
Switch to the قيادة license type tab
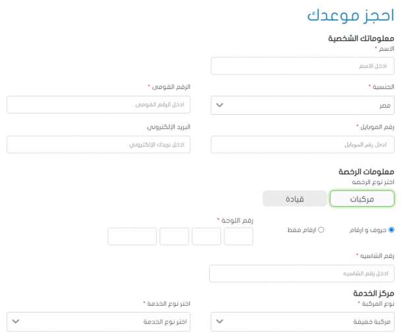coord(294,199)
